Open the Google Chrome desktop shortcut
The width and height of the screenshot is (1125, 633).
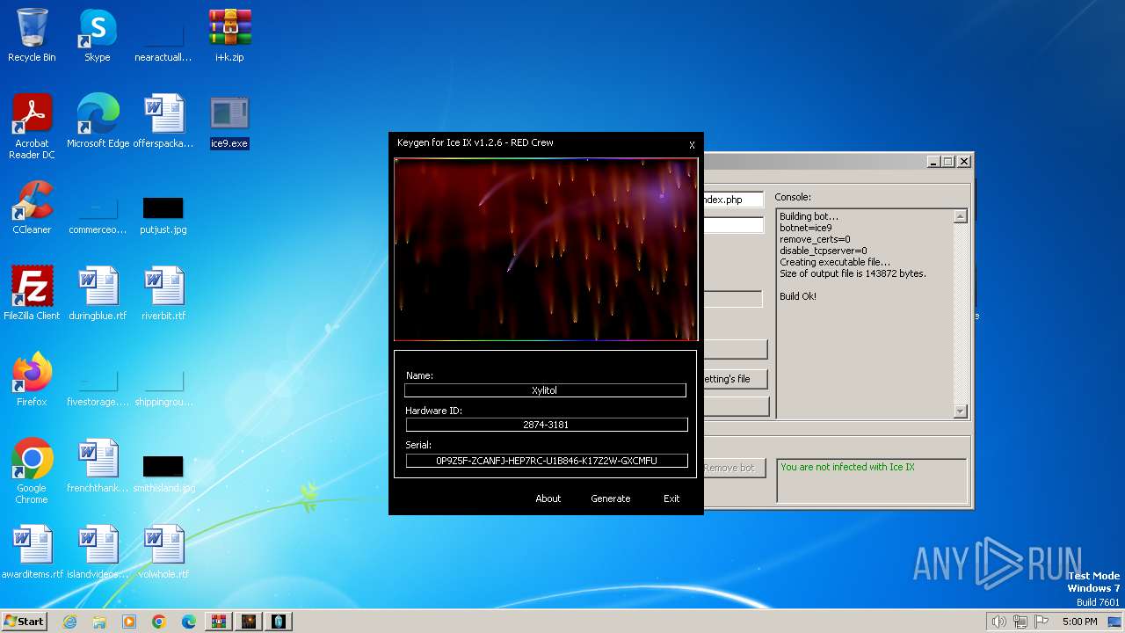tap(32, 471)
